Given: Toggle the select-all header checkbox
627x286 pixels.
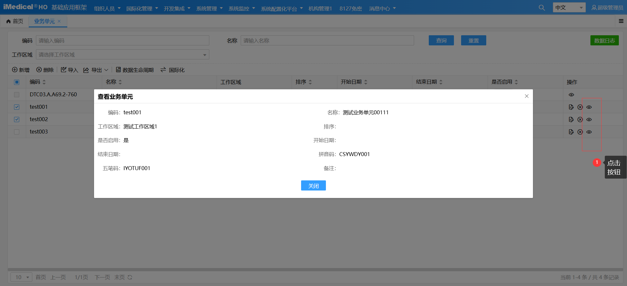Looking at the screenshot, I should [x=17, y=82].
